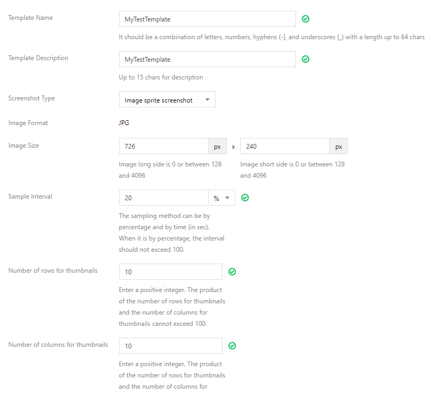Focus the Template Name input field
The image size is (430, 393).
point(207,19)
